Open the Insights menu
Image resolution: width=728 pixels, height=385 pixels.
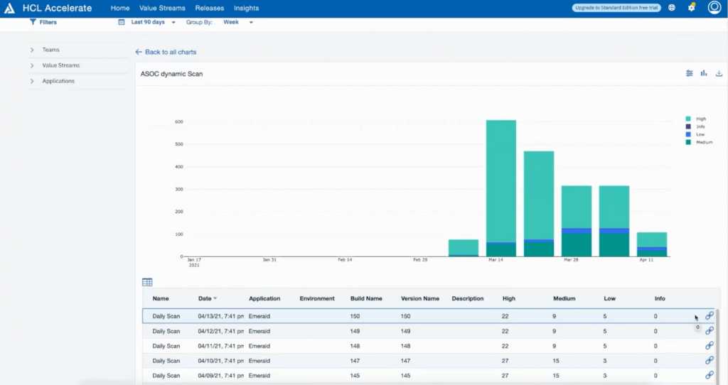coord(246,9)
